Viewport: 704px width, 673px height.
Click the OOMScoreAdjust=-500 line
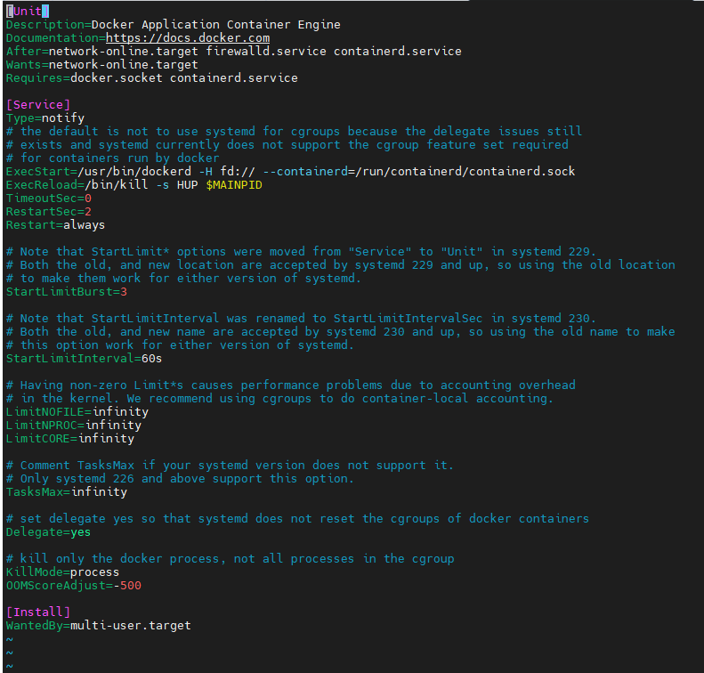[x=74, y=586]
